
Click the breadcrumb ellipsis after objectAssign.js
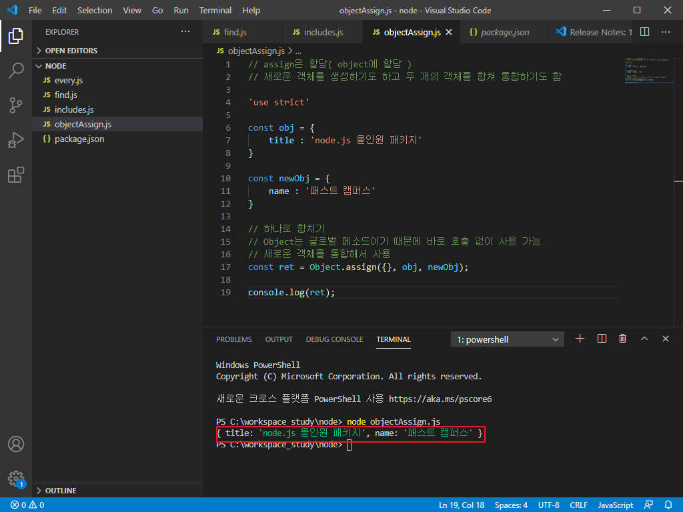[x=298, y=51]
